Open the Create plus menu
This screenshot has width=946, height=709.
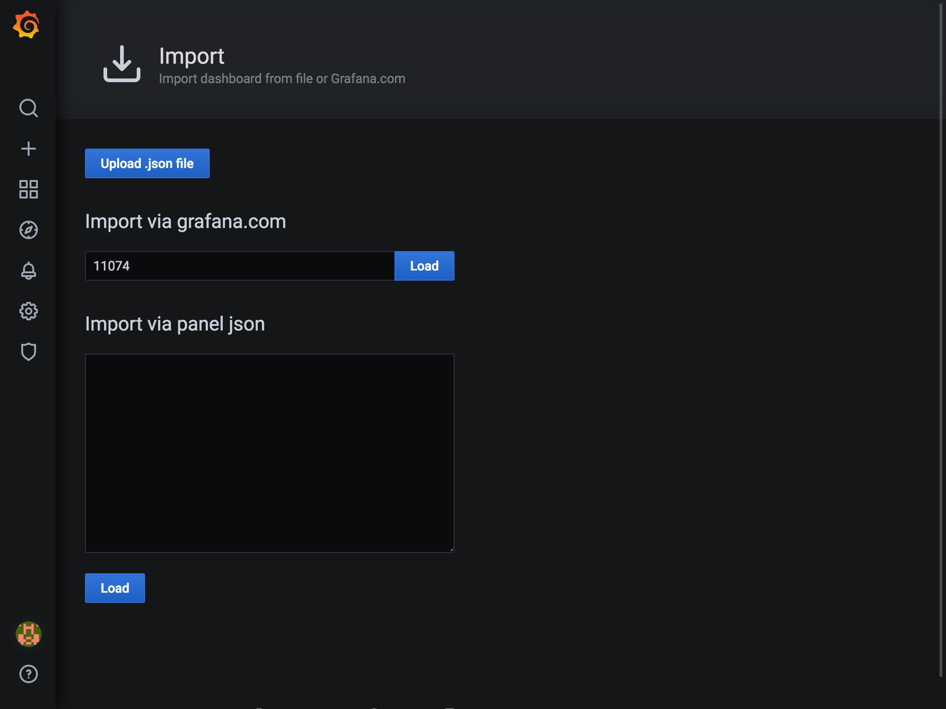28,149
